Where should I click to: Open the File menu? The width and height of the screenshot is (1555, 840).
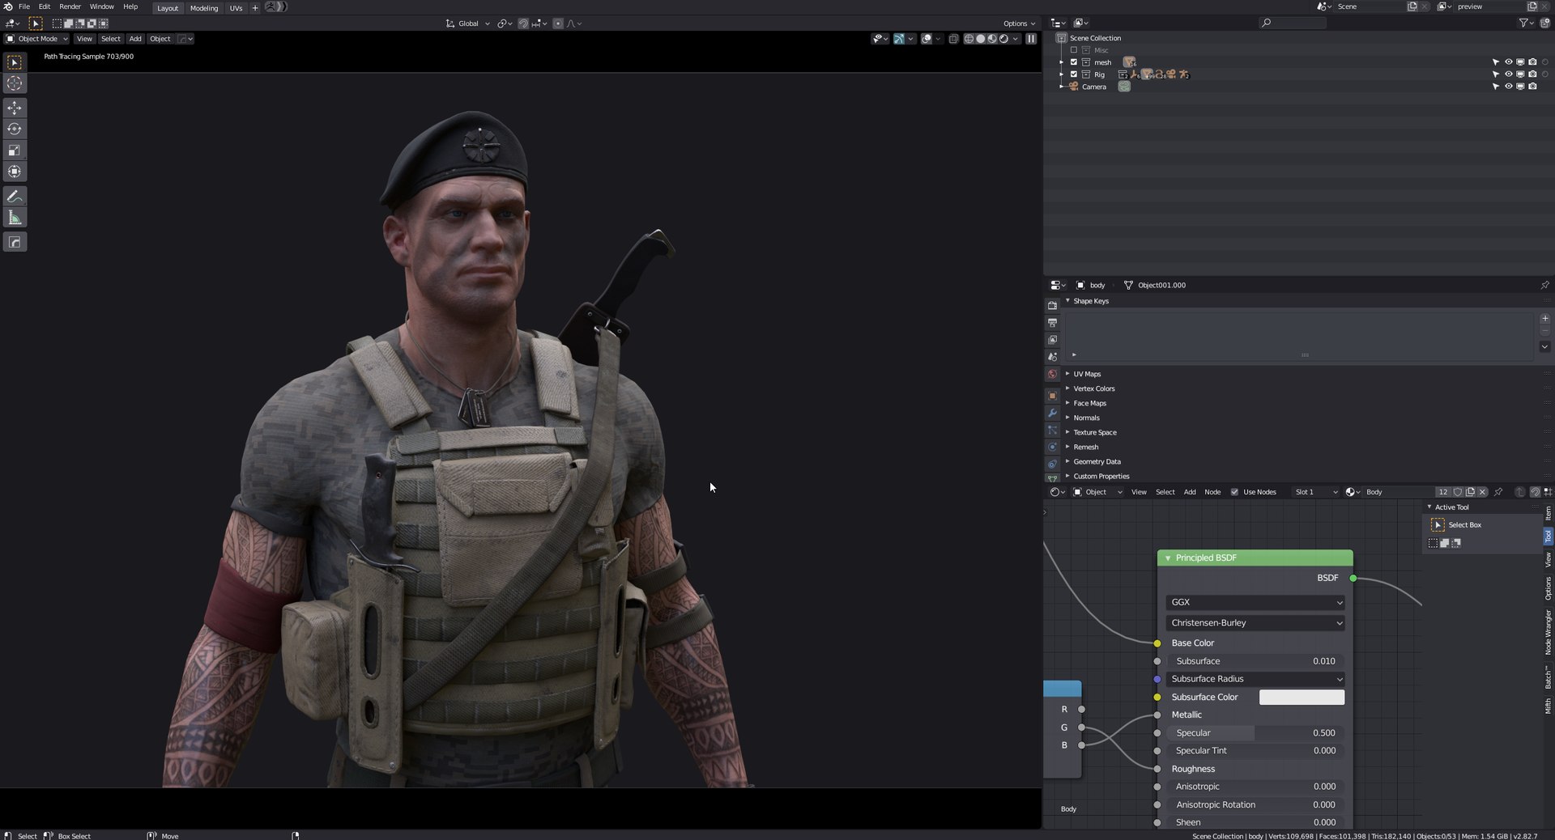click(x=24, y=6)
